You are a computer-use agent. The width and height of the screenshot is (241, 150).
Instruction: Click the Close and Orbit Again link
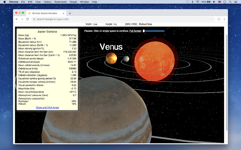pyautogui.click(x=47, y=107)
